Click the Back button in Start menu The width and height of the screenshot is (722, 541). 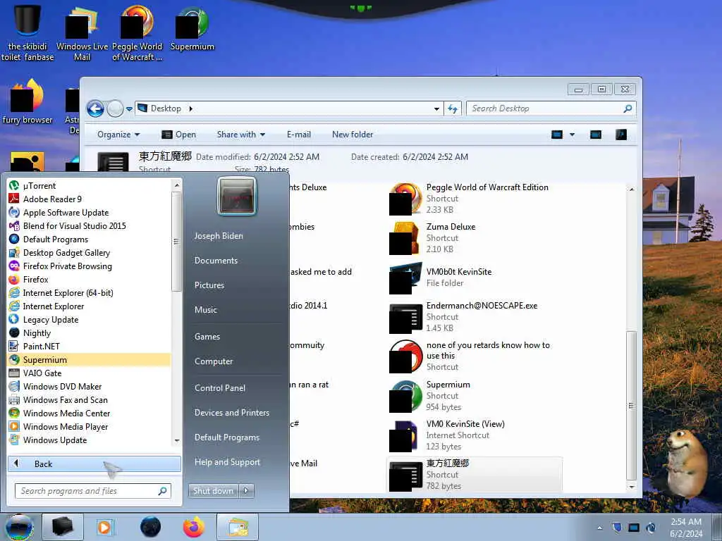point(94,464)
